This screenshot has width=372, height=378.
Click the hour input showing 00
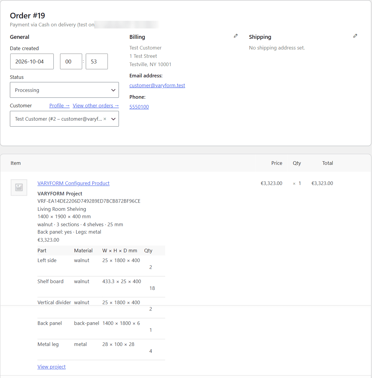click(x=71, y=61)
